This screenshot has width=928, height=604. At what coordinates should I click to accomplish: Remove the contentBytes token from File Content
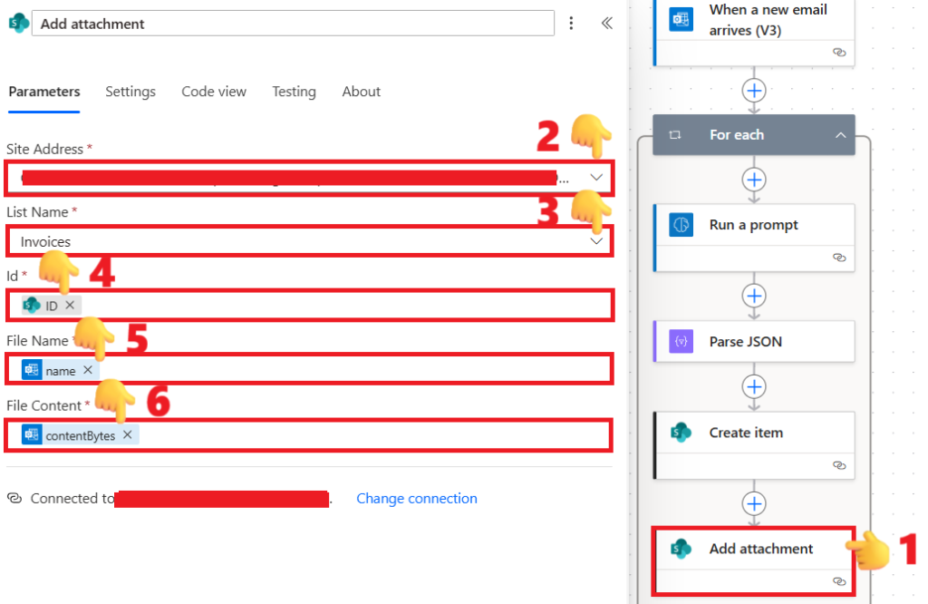click(128, 435)
